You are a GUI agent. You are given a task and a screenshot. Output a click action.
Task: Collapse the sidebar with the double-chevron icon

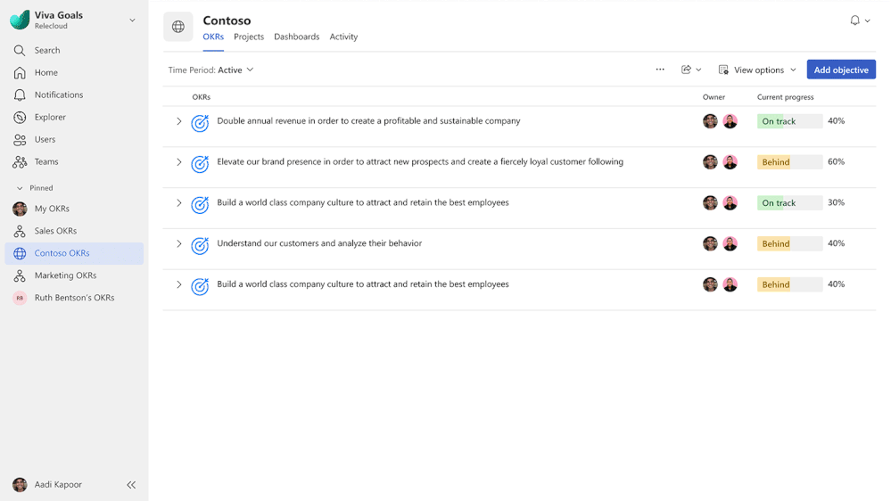[x=131, y=485]
